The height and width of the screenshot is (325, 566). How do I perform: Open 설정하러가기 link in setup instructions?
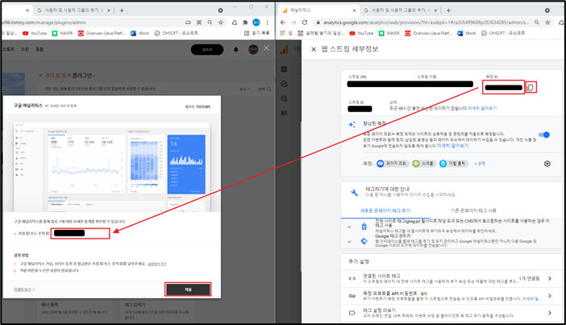[157, 264]
